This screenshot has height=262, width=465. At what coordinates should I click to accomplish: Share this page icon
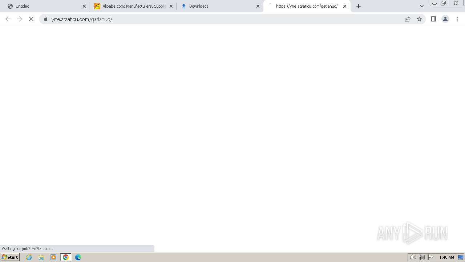tap(408, 19)
